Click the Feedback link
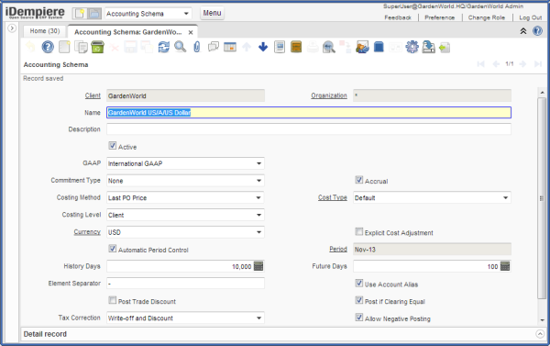The image size is (550, 346). 398,17
